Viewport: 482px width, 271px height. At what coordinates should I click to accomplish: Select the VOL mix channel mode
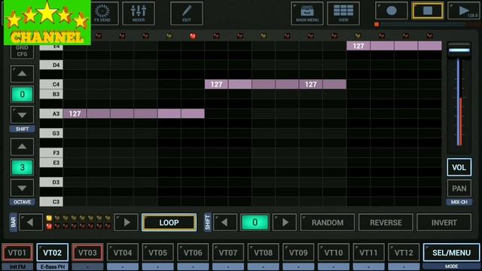click(x=459, y=167)
